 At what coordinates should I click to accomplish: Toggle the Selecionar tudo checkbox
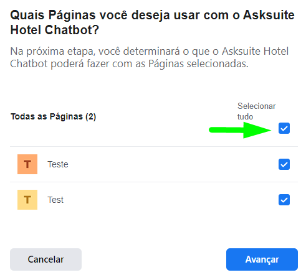click(x=284, y=128)
